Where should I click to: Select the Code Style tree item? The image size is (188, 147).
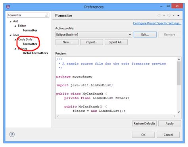coord(25,40)
